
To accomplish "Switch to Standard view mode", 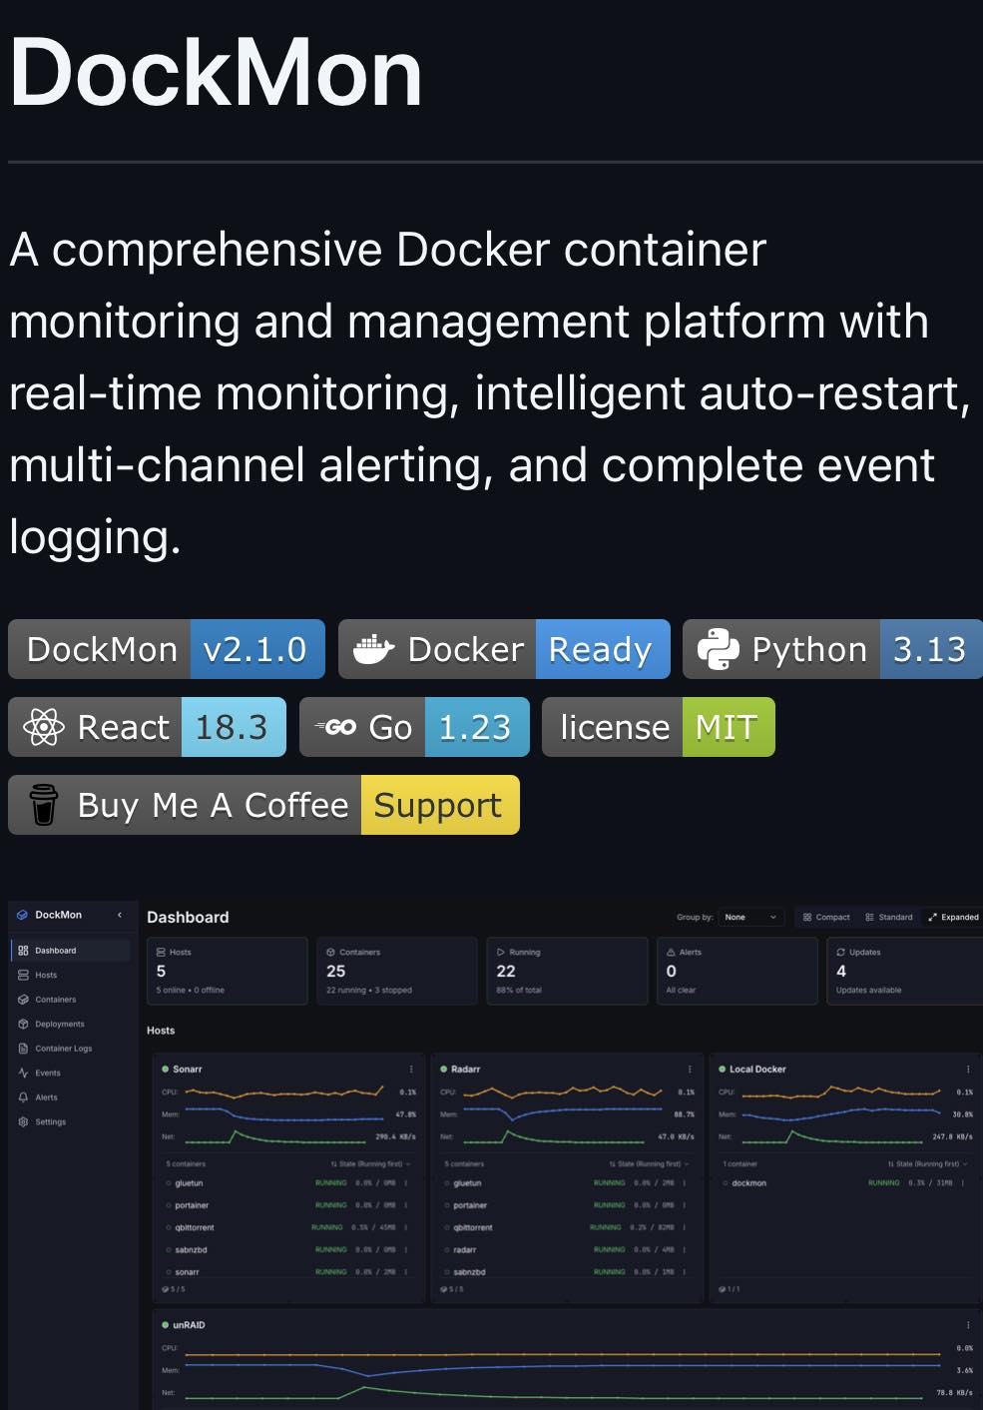I will [x=889, y=917].
